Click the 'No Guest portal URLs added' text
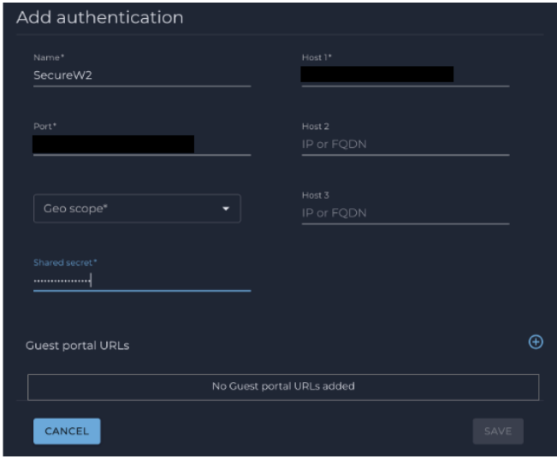557x459 pixels. pos(283,386)
